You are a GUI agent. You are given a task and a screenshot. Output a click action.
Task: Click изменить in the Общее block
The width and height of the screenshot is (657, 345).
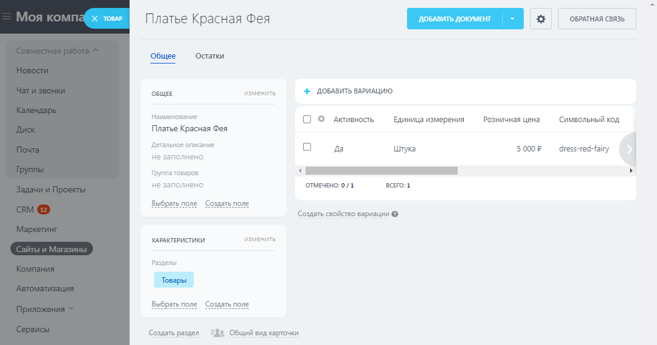[260, 93]
